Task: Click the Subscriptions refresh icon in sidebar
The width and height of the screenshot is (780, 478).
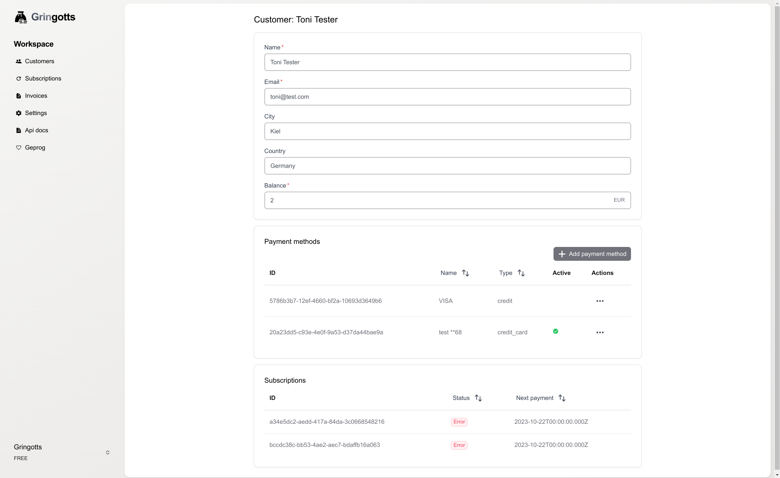Action: point(19,78)
